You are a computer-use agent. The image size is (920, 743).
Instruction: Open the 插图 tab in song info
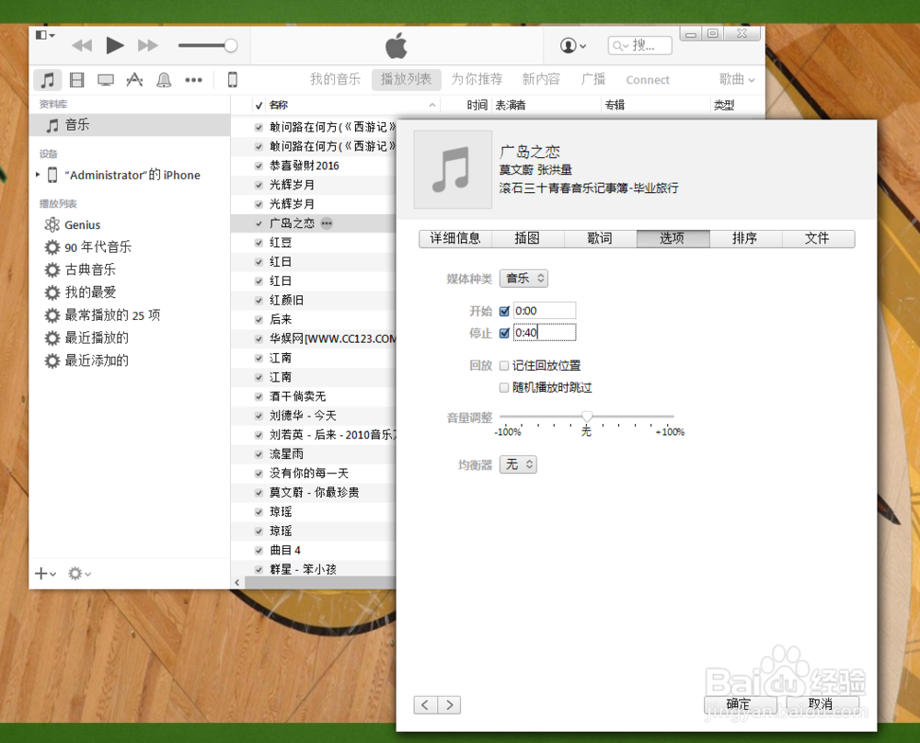point(527,238)
